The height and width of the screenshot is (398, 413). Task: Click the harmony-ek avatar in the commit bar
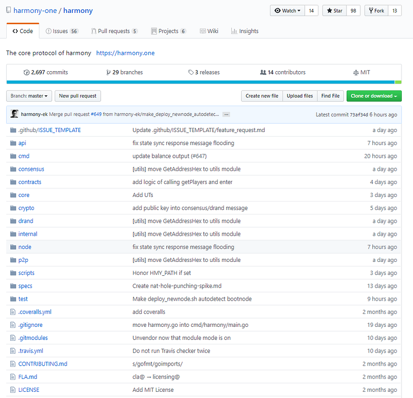click(x=14, y=114)
